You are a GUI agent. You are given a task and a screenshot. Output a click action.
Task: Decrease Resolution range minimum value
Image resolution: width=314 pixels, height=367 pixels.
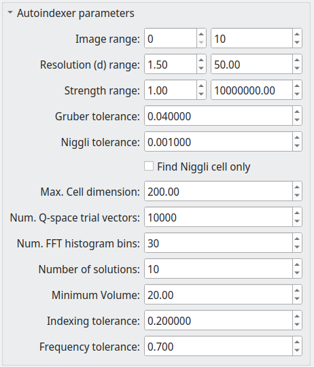pos(201,69)
